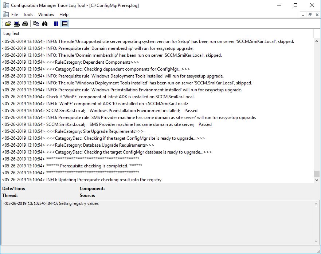Image resolution: width=321 pixels, height=254 pixels.
Task: Maximize the Trace Log Tool window
Action: (x=295, y=5)
